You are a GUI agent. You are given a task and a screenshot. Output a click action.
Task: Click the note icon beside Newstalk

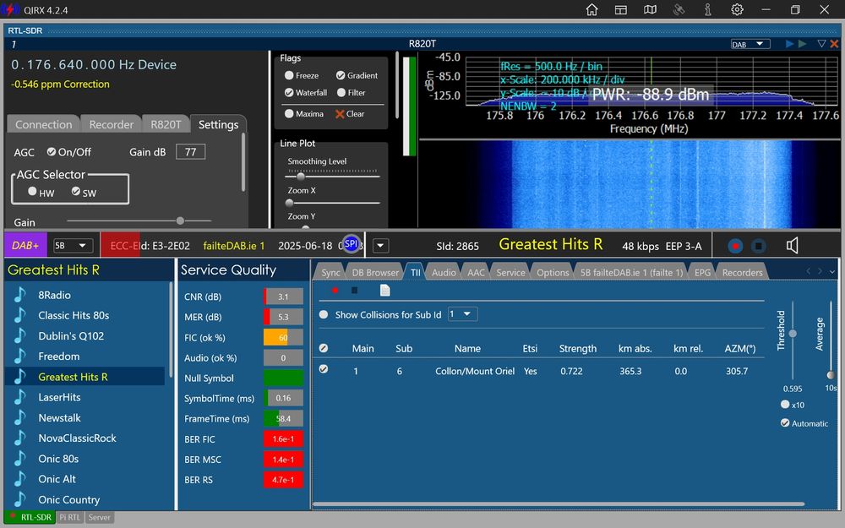(20, 417)
